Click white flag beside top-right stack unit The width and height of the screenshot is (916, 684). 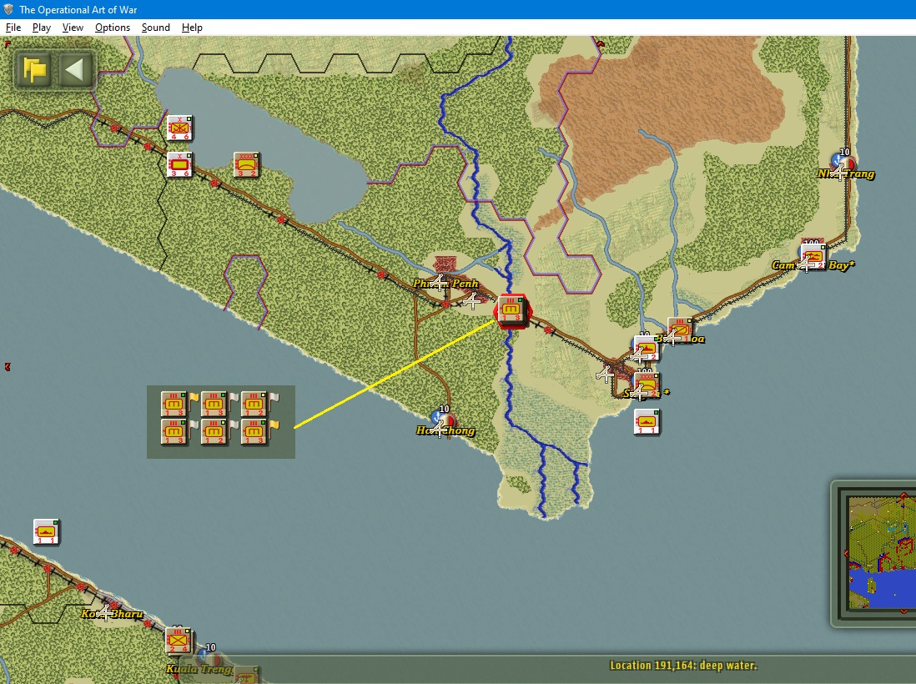274,398
